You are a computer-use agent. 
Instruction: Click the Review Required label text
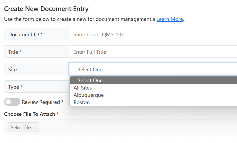tap(43, 102)
